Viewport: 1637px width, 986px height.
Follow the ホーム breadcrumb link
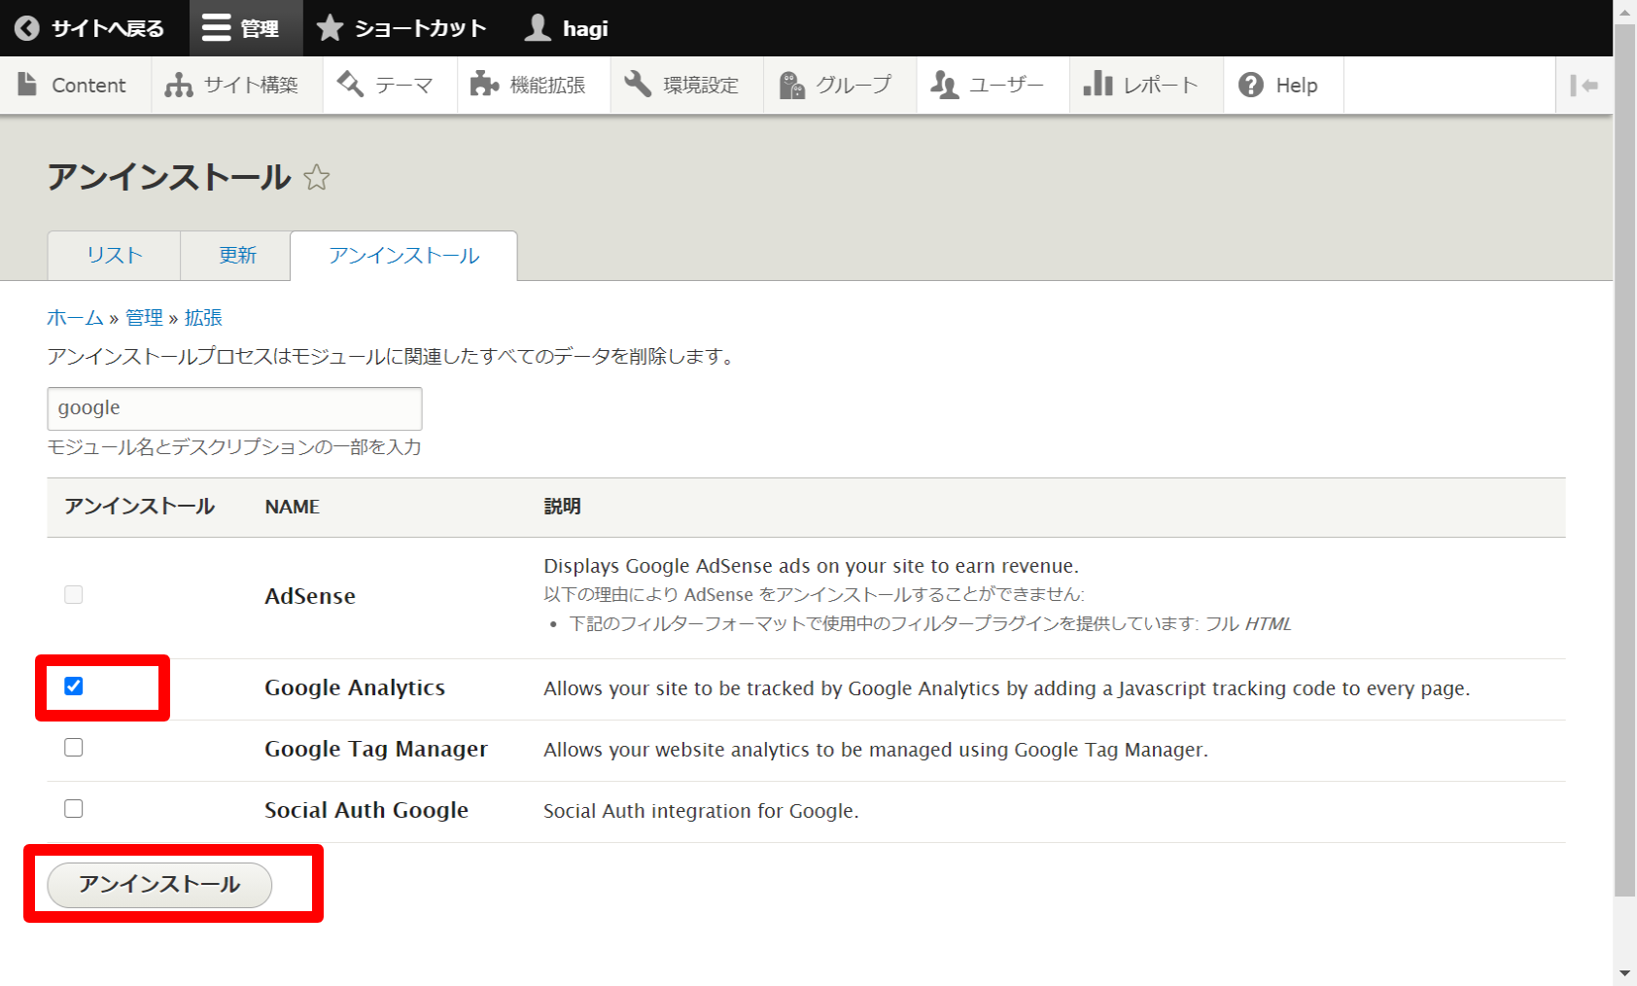coord(75,318)
